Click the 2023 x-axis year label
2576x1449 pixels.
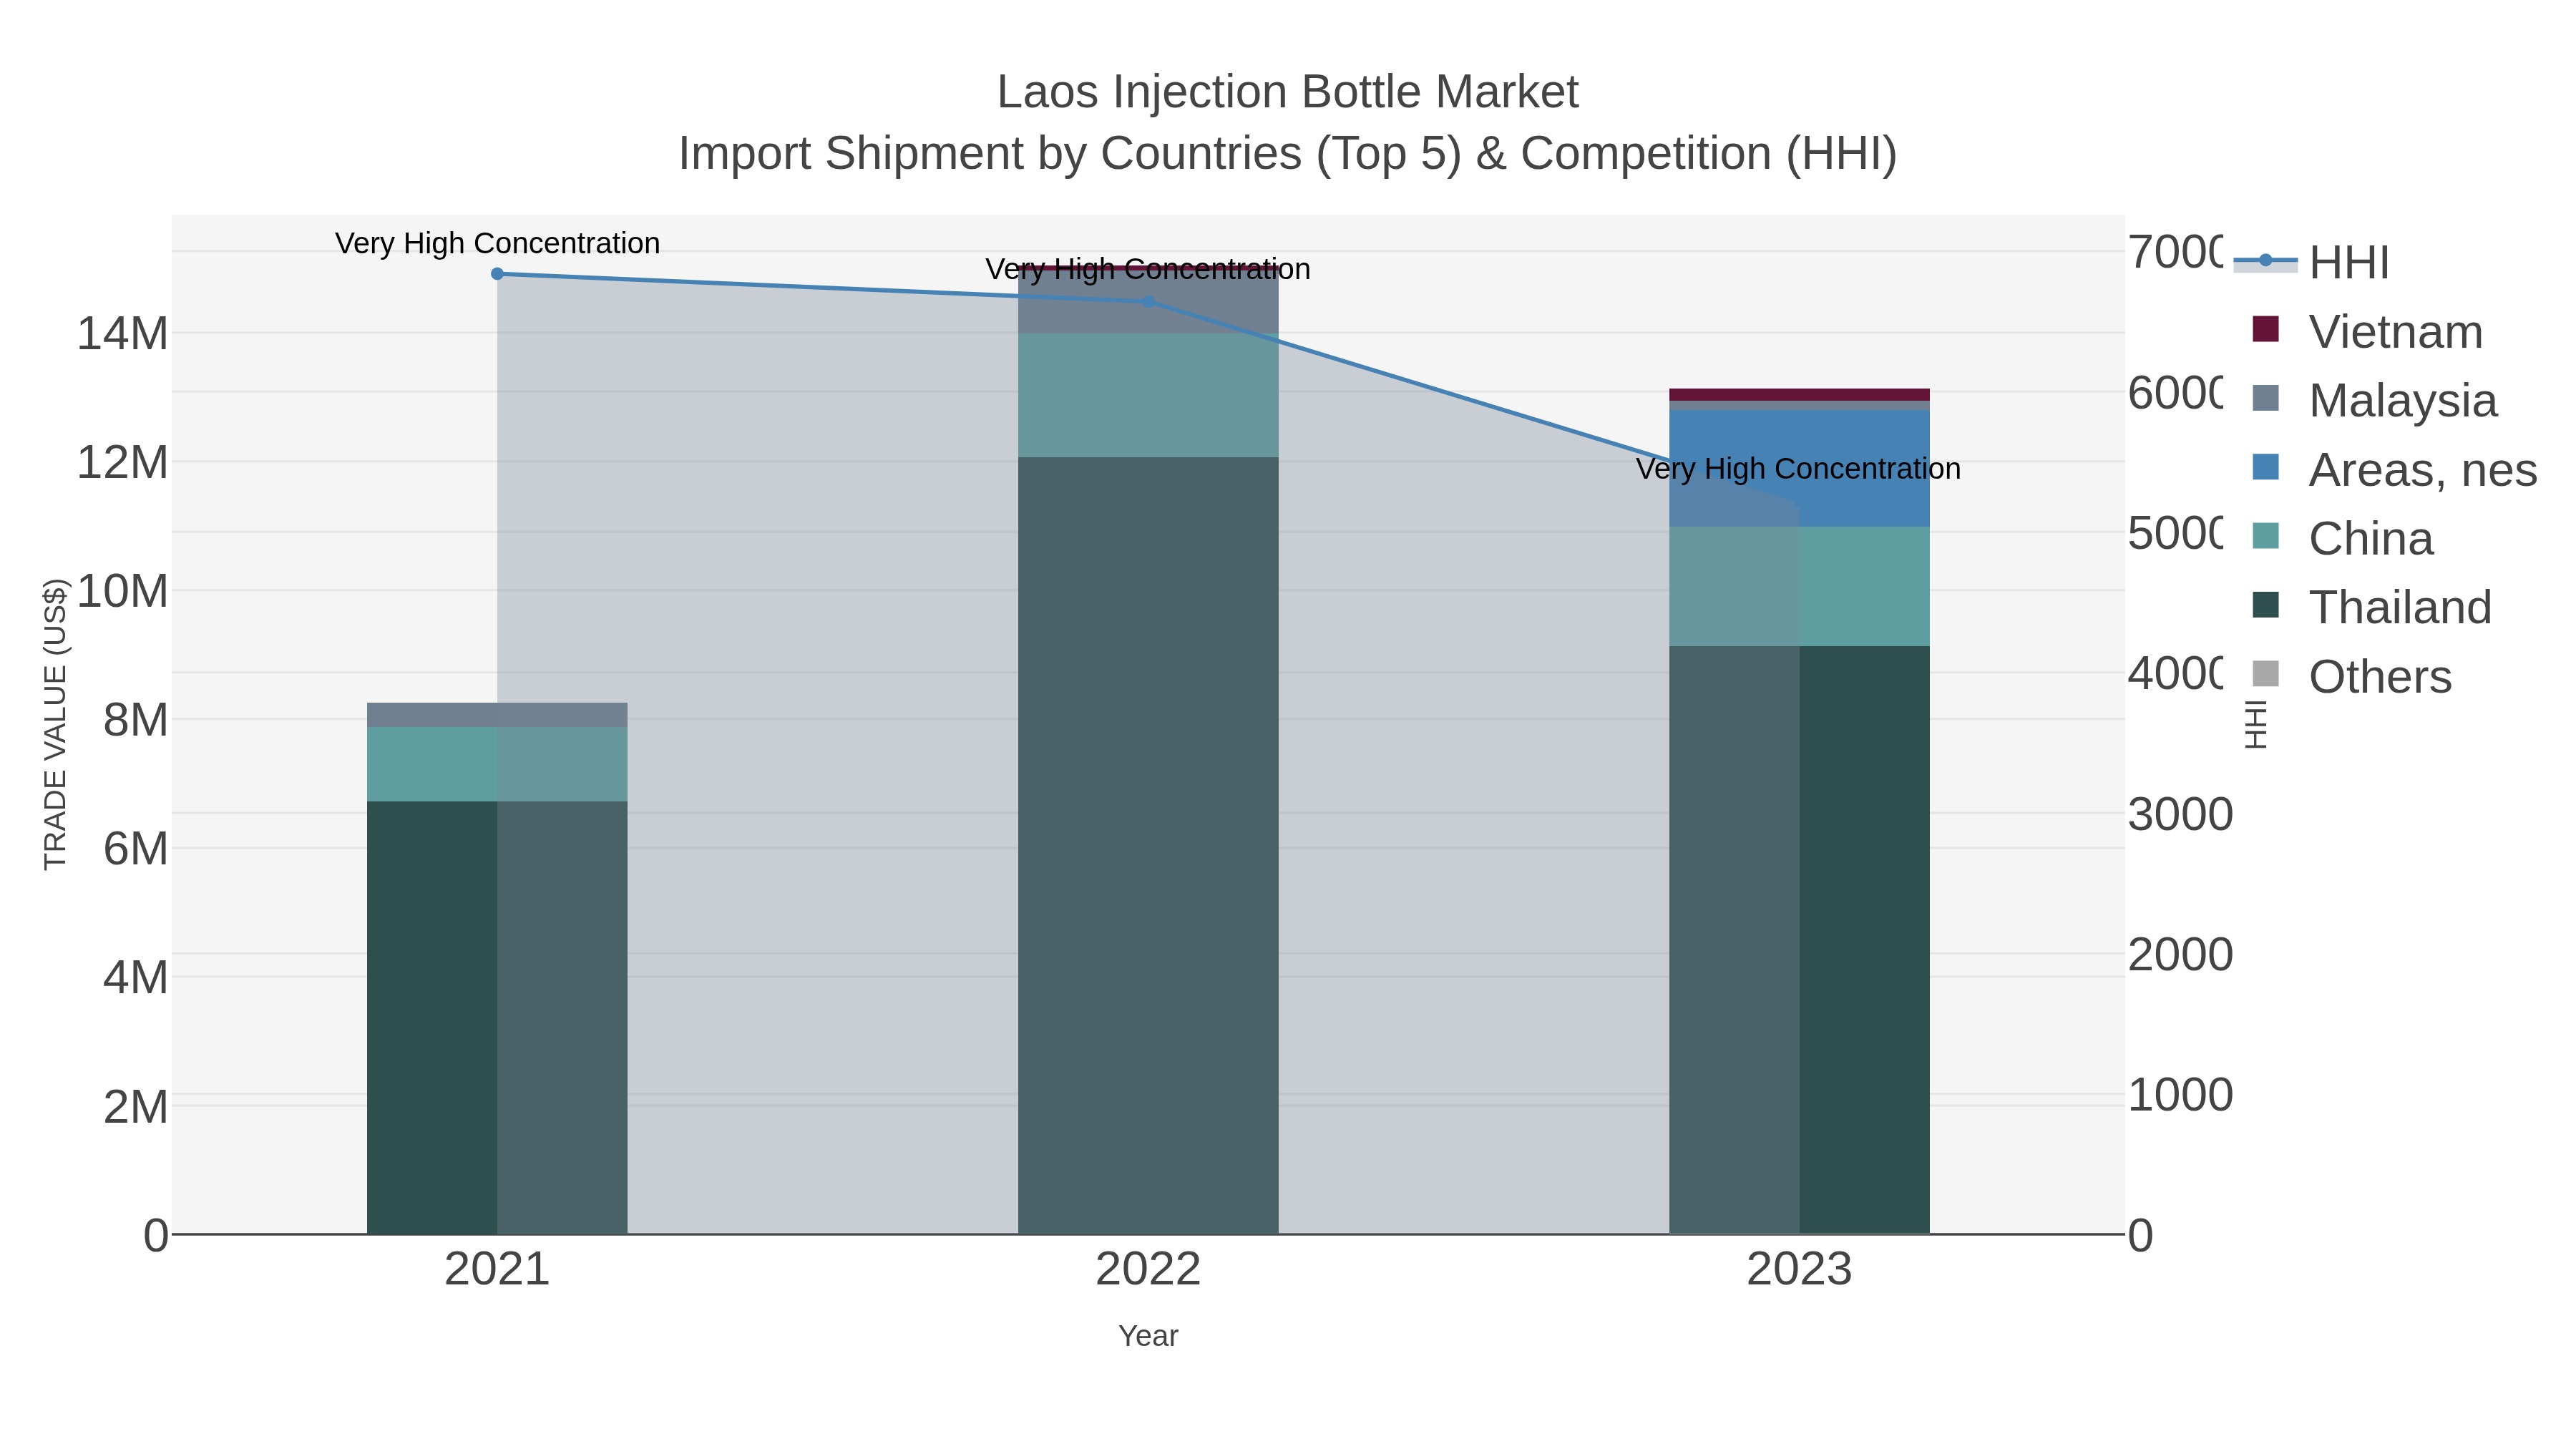point(1799,1270)
